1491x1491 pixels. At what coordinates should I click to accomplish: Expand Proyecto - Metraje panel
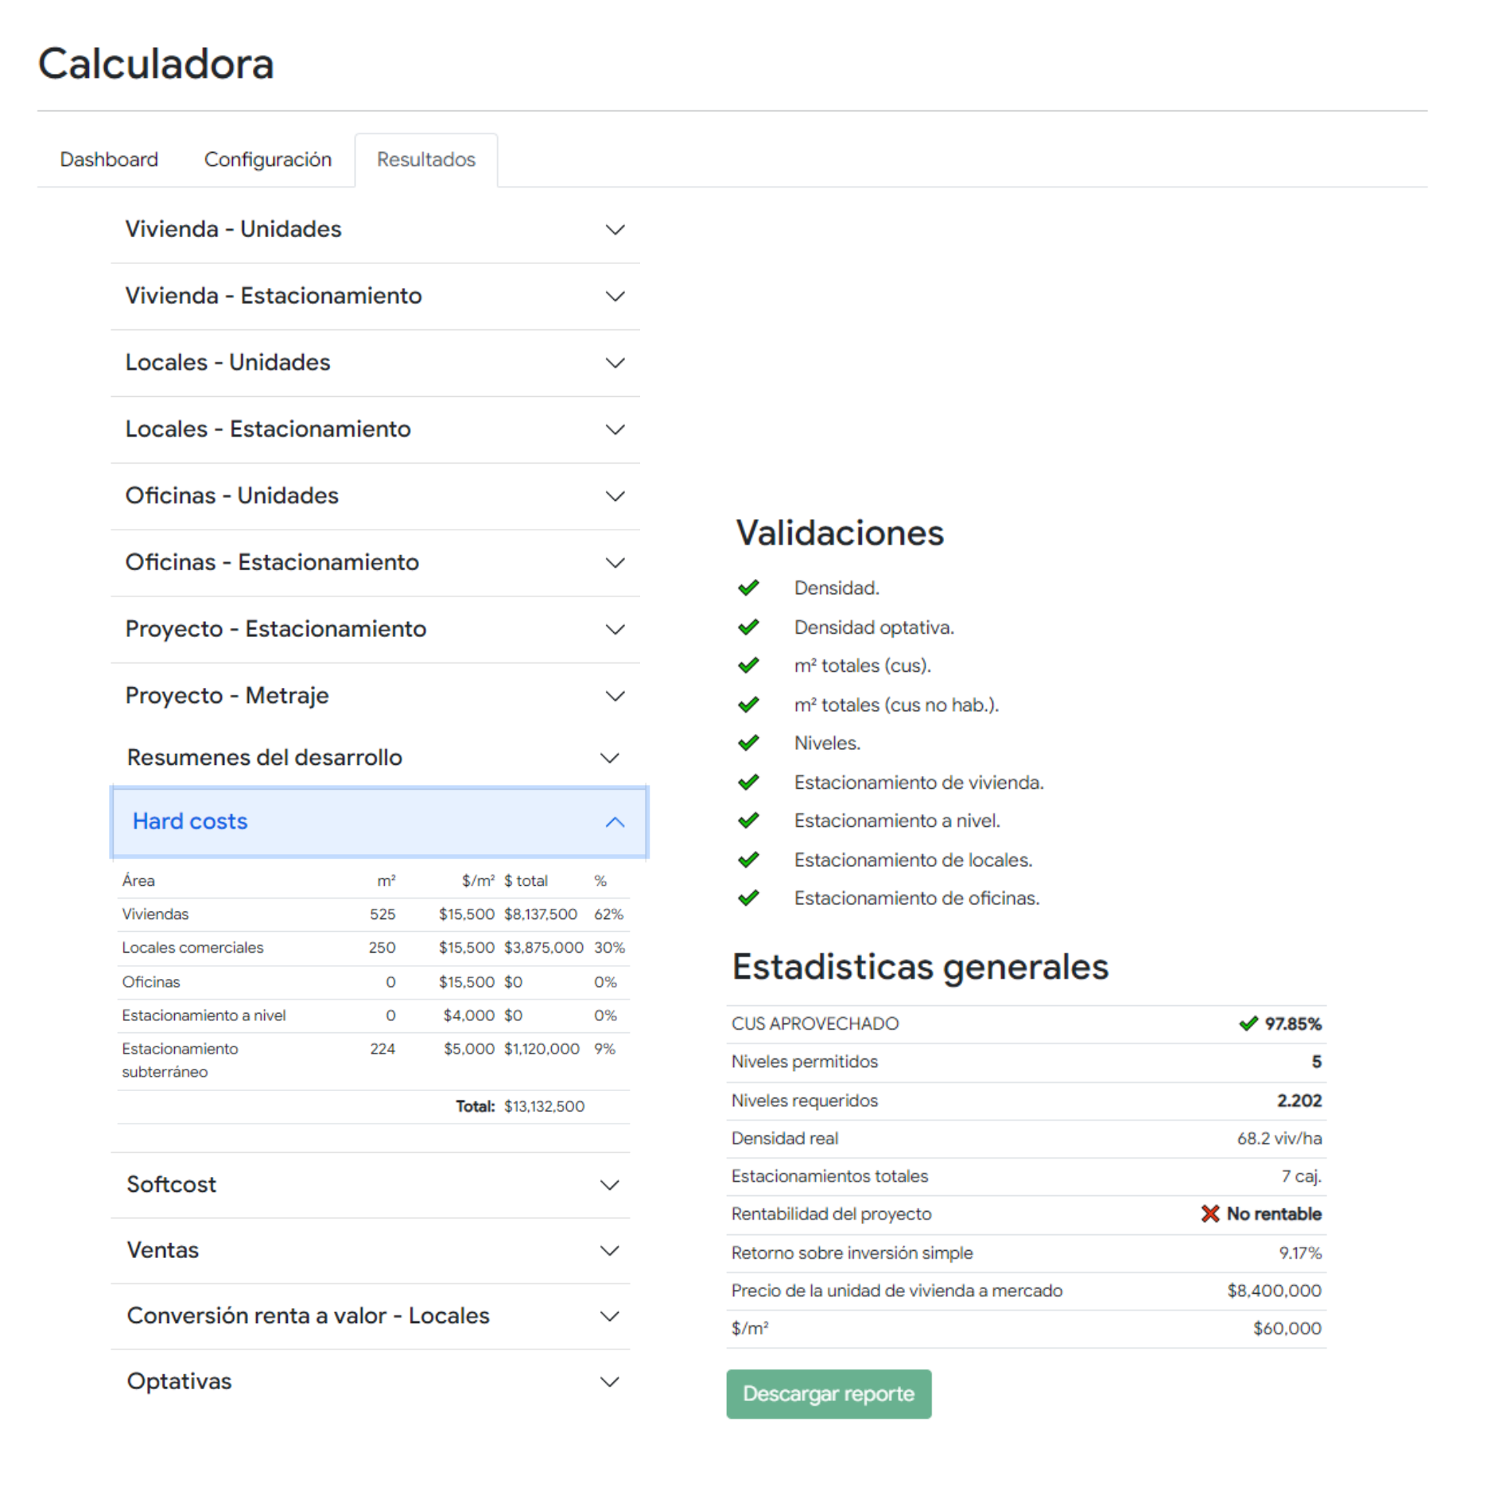375,696
